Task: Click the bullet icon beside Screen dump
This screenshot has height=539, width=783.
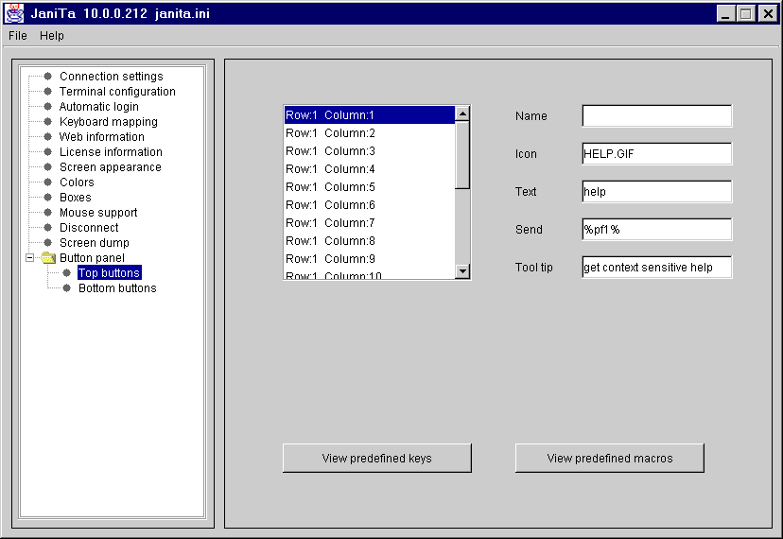Action: click(47, 243)
